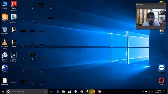This screenshot has width=168, height=94.
Task: Open File Explorer from the taskbar
Action: 64,92
